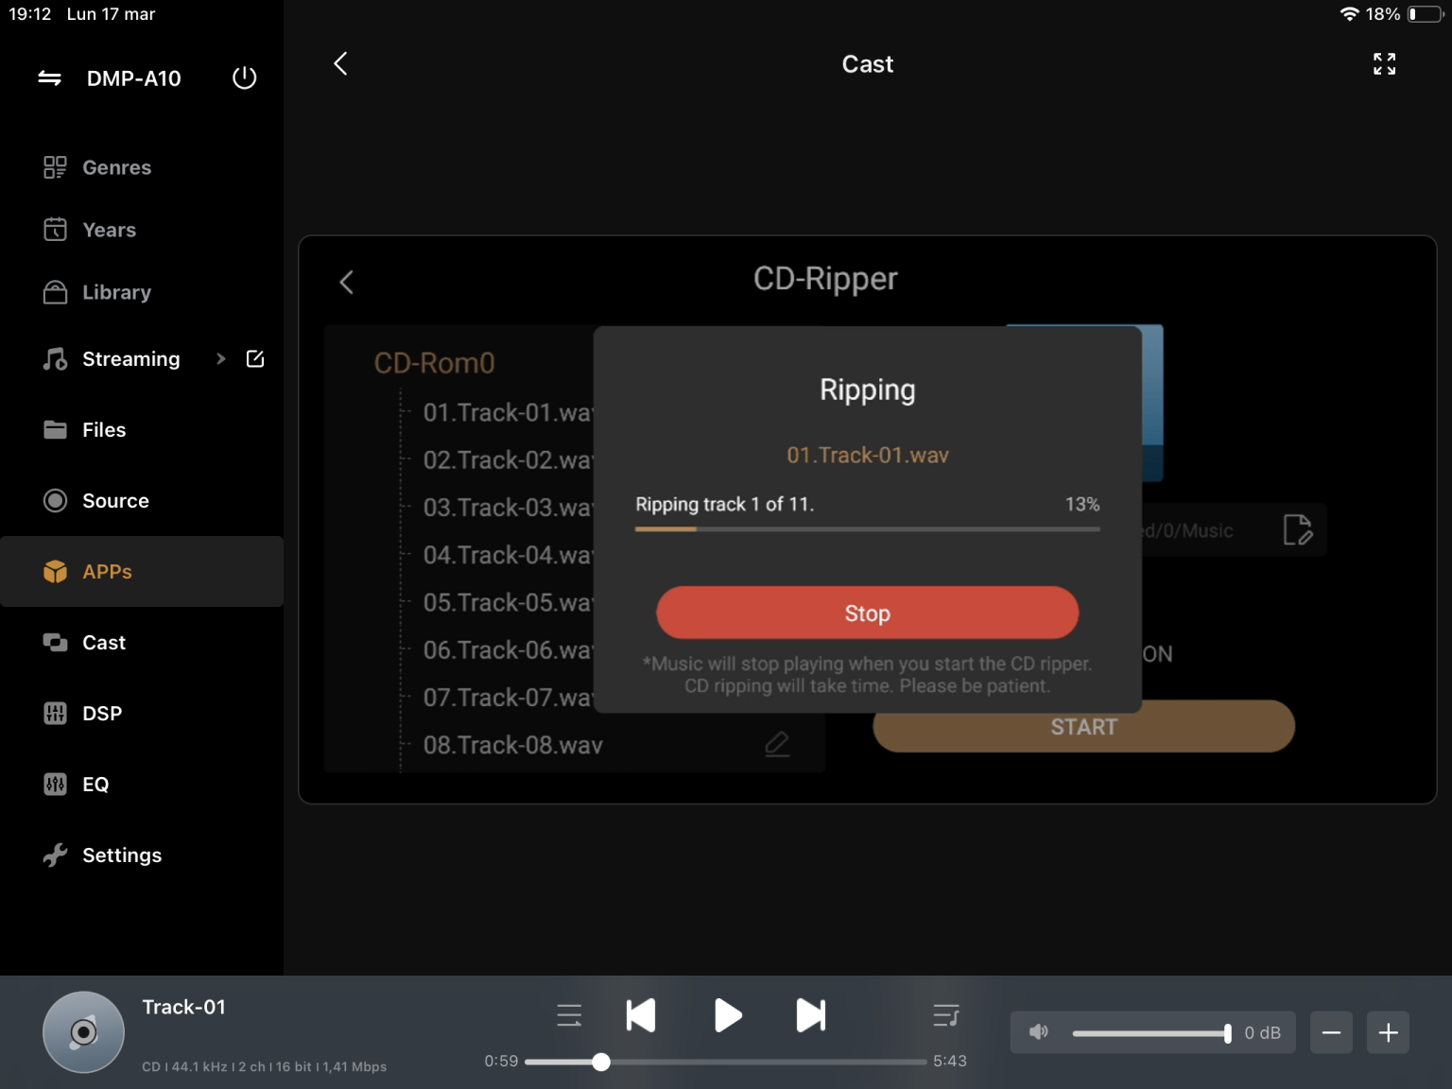The height and width of the screenshot is (1089, 1452).
Task: Click the edit destination folder icon
Action: point(1298,530)
